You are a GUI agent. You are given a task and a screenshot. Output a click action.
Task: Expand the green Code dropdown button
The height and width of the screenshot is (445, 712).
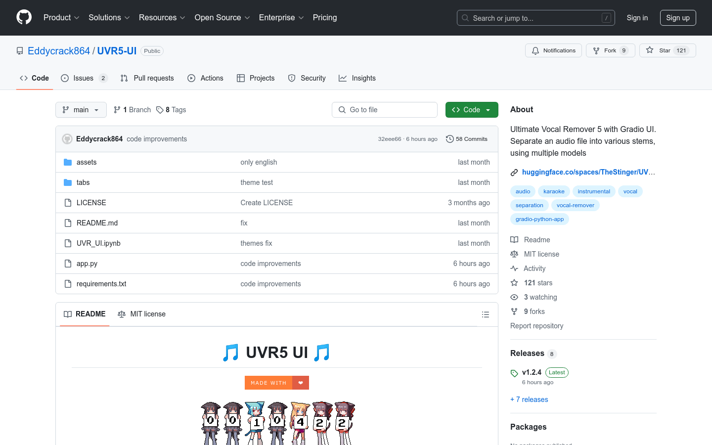coord(471,110)
